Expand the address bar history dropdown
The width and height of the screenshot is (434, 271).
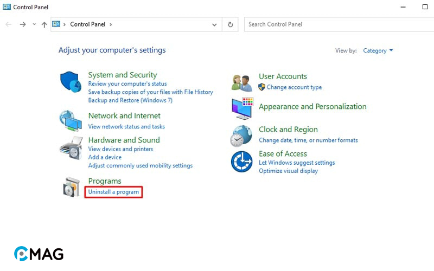(x=215, y=24)
